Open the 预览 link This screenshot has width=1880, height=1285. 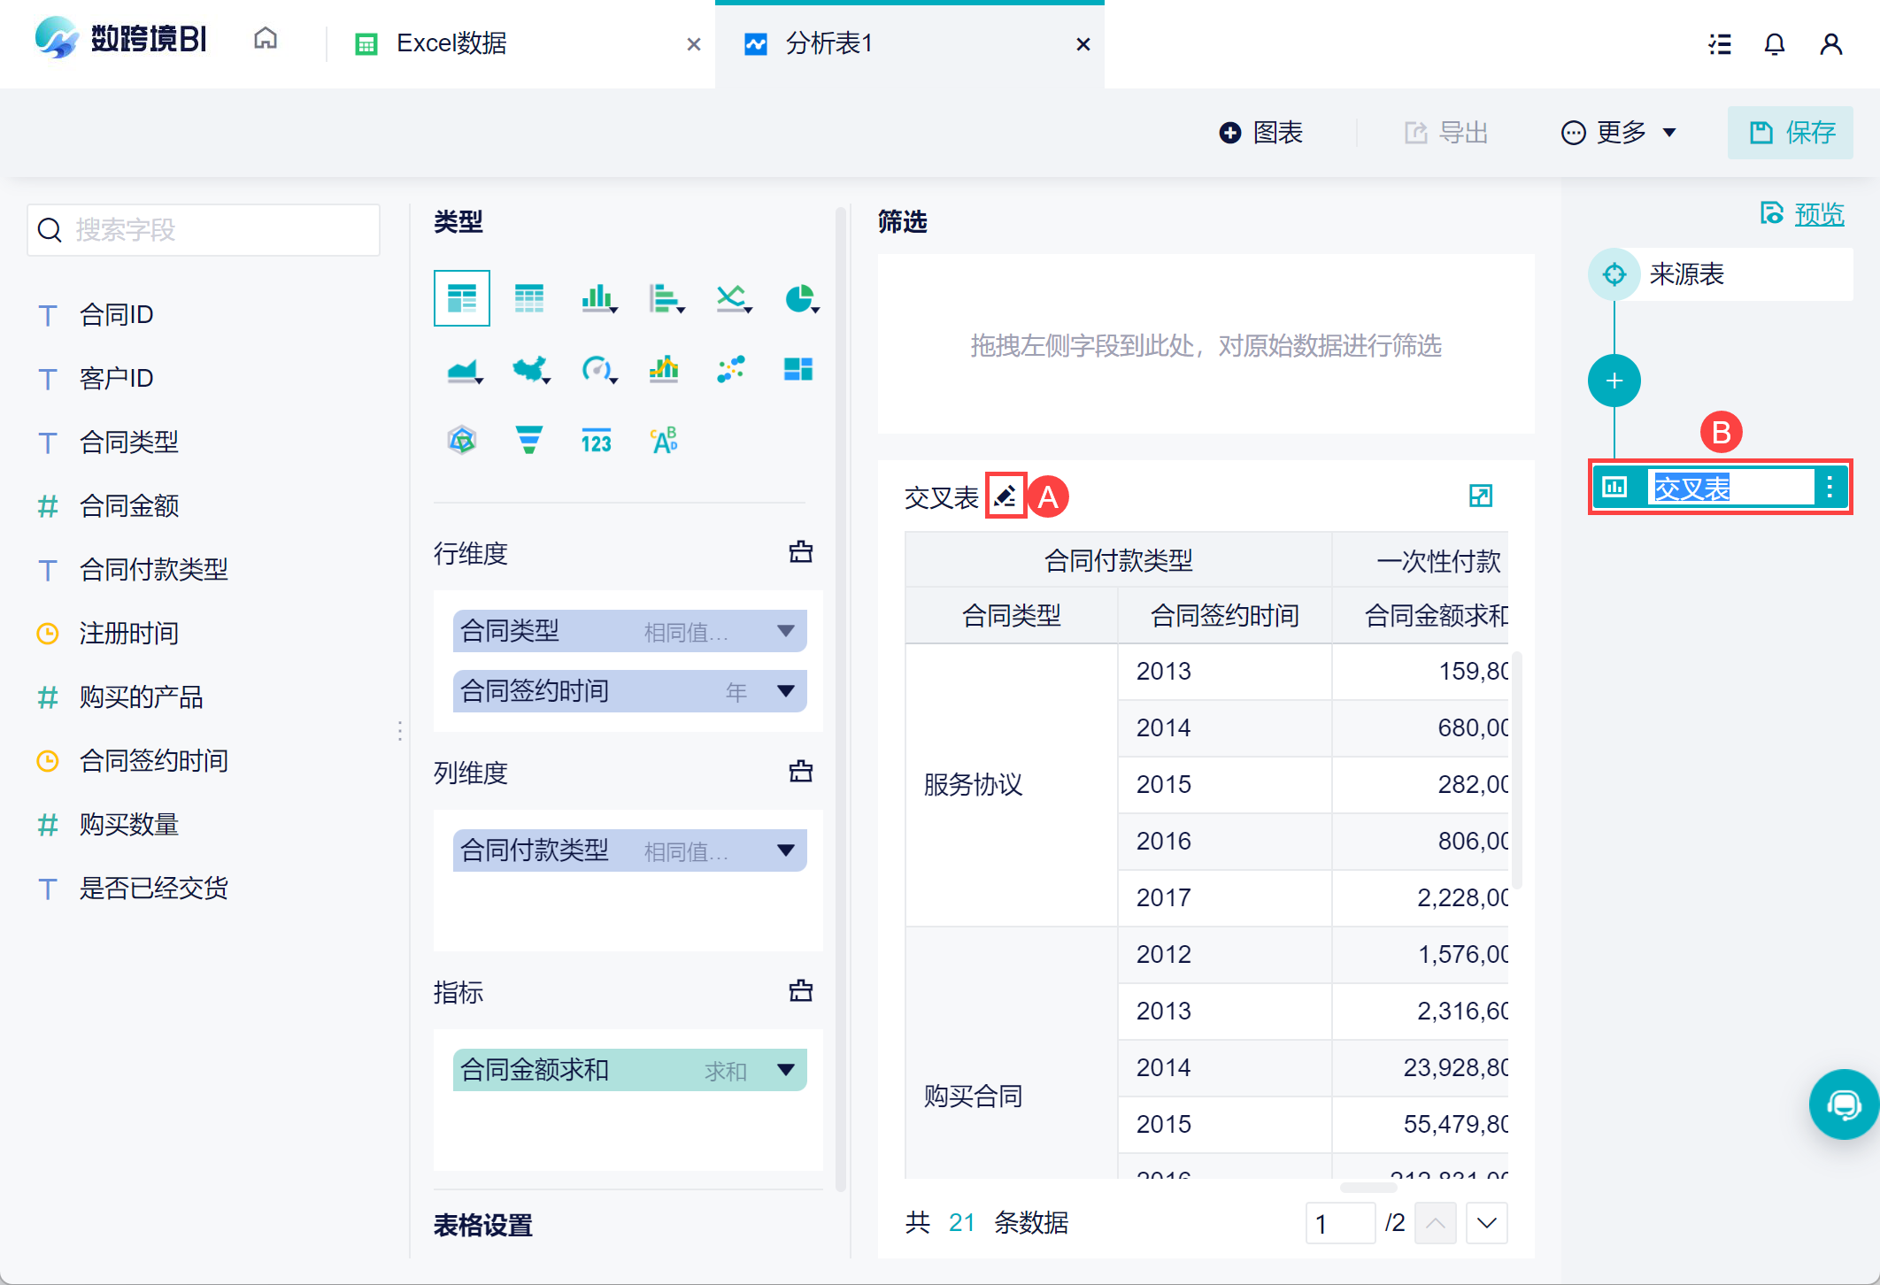(1817, 214)
